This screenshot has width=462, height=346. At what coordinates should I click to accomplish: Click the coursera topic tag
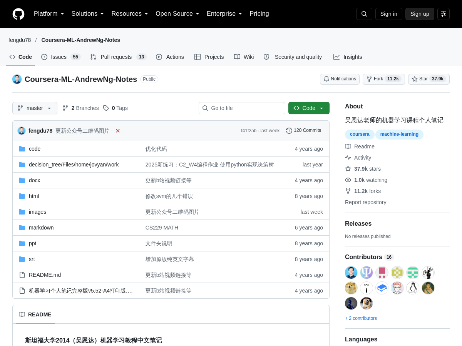tap(360, 135)
